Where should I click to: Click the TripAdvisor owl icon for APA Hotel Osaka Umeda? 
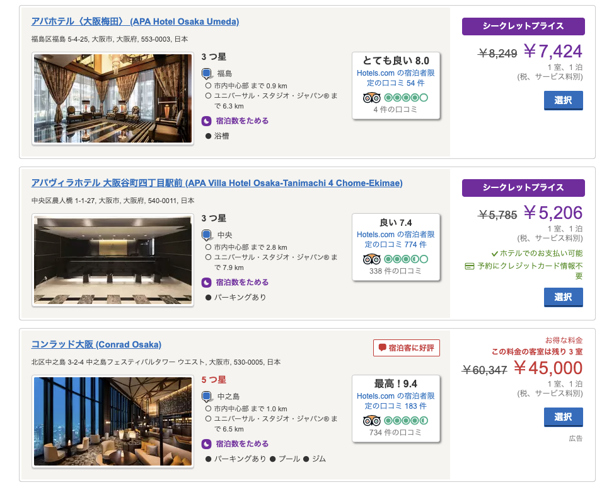point(371,98)
